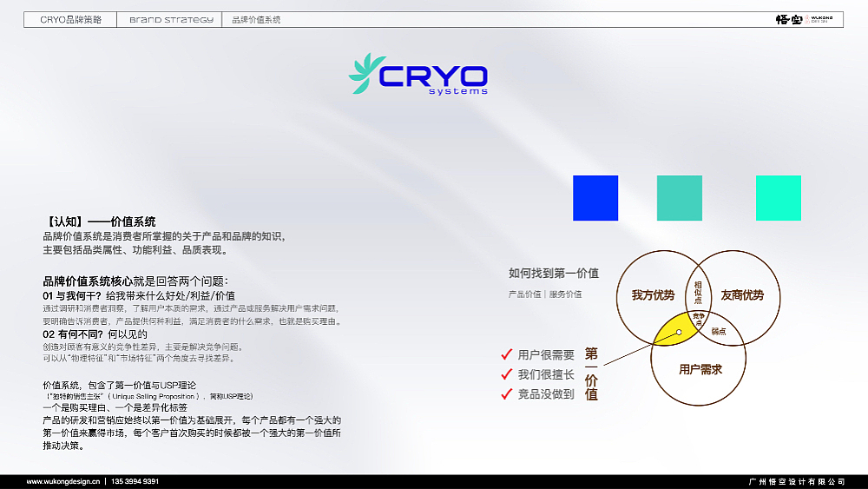The width and height of the screenshot is (868, 489).
Task: Click the '如何找到第一价值' heading
Action: (x=554, y=273)
